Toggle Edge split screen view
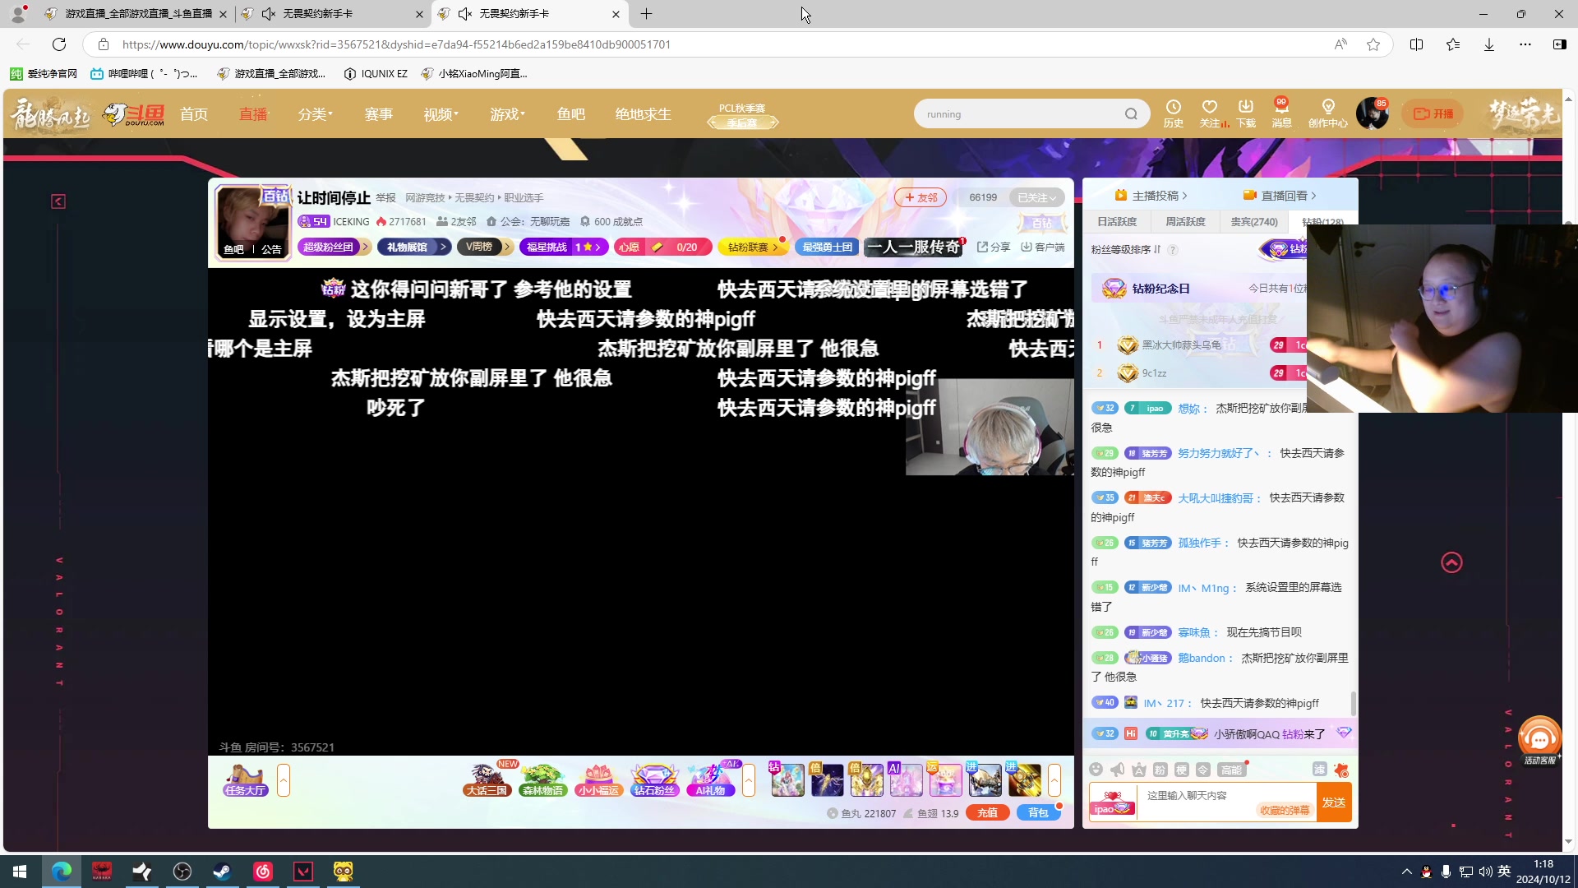 pos(1416,44)
